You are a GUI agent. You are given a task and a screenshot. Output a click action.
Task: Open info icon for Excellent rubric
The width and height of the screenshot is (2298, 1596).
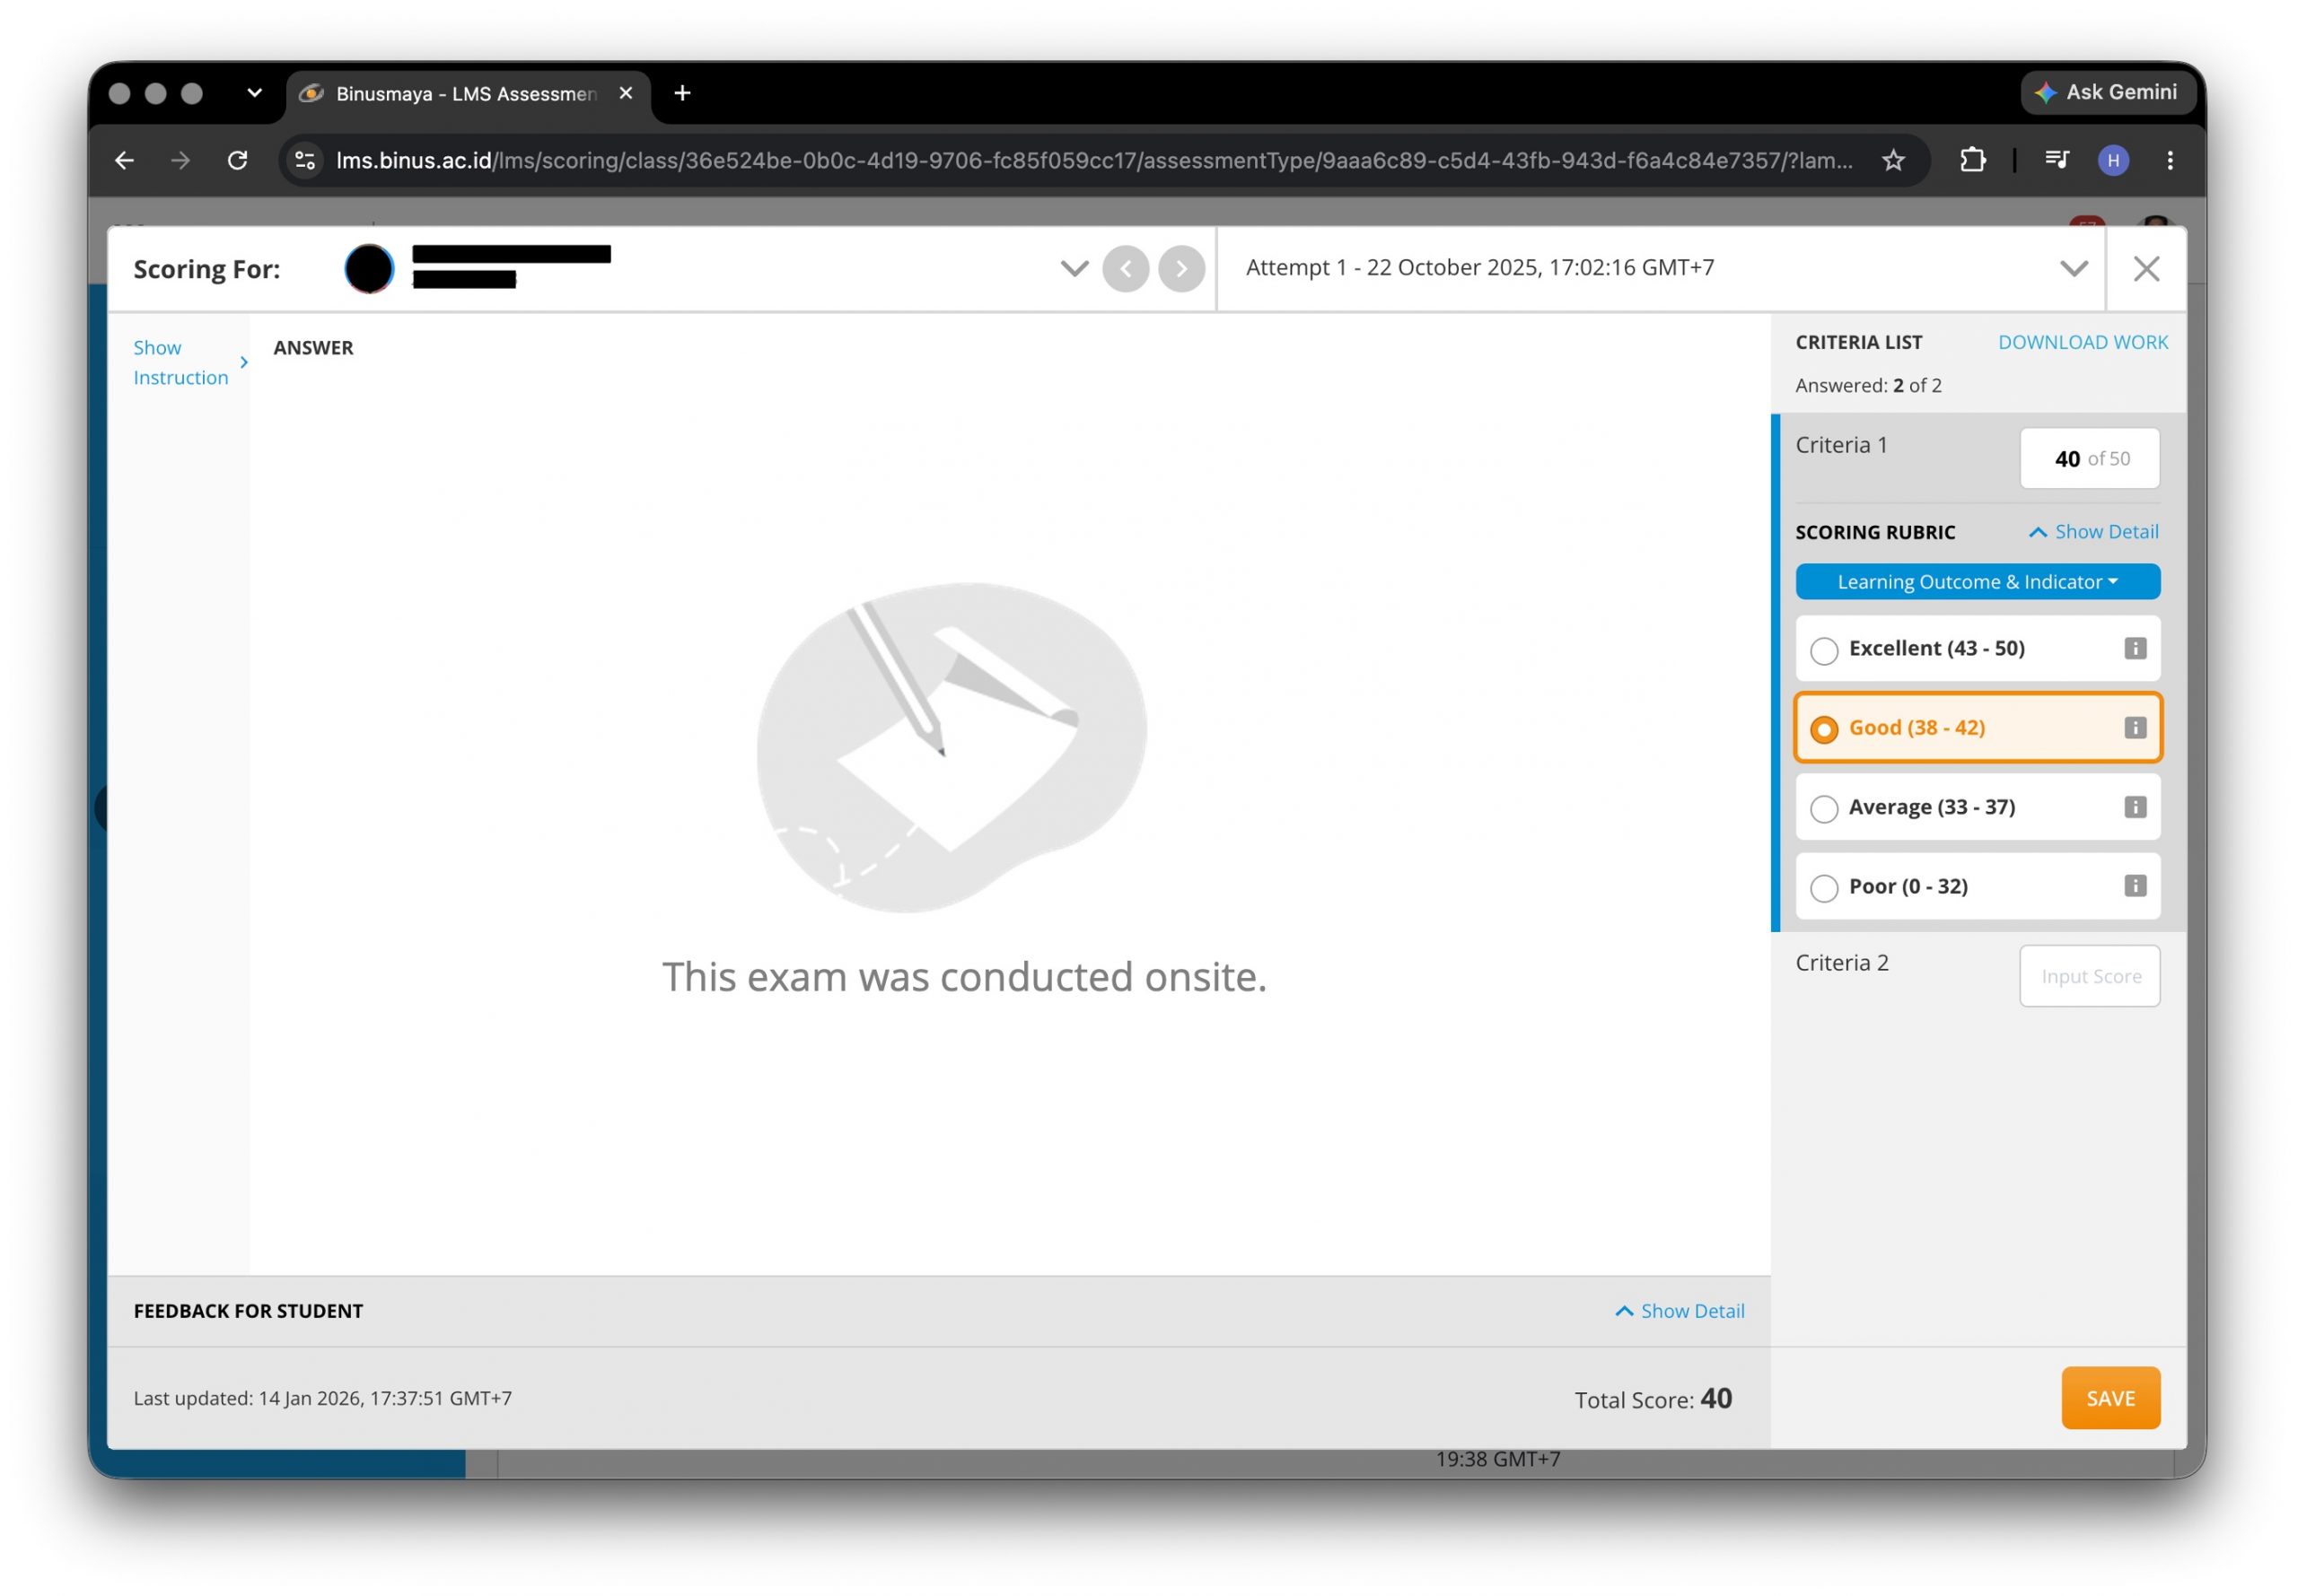pos(2134,648)
